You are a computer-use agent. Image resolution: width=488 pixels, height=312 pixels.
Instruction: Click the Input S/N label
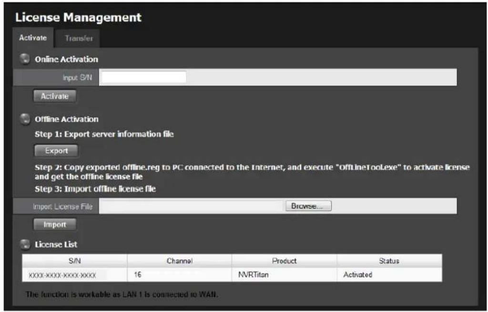[78, 78]
